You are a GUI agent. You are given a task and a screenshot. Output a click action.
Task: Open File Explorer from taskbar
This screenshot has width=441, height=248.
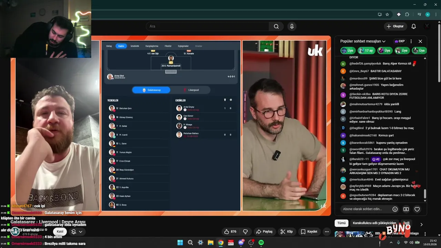[x=211, y=242]
